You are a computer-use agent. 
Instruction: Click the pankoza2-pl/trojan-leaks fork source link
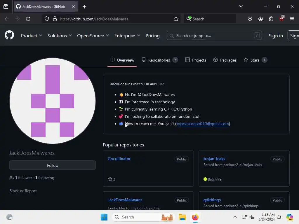tap(243, 165)
